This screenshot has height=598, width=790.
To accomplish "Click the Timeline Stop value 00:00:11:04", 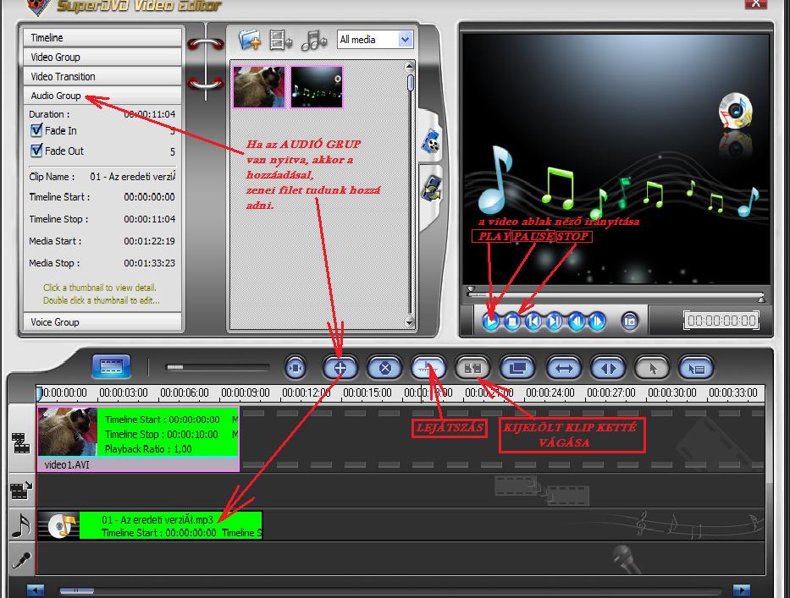I will tap(149, 219).
